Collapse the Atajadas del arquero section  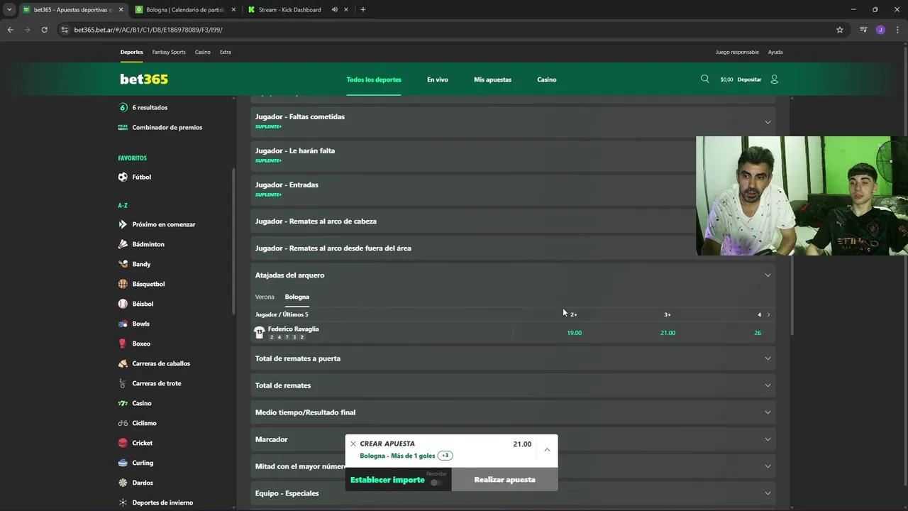coord(768,275)
